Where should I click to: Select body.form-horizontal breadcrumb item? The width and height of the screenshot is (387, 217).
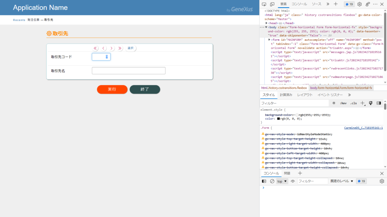tap(341, 88)
